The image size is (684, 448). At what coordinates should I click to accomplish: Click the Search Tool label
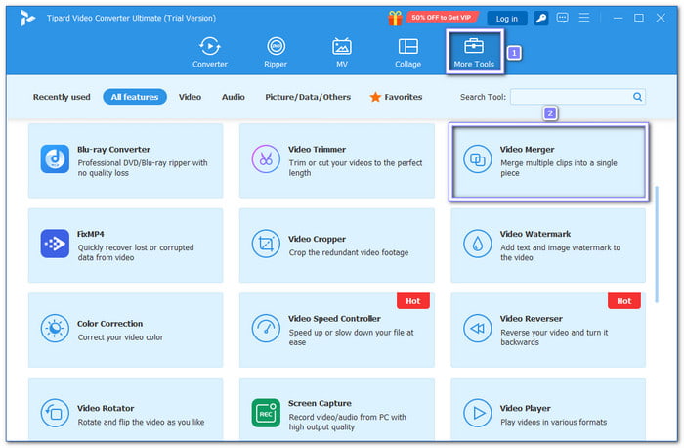[x=483, y=97]
